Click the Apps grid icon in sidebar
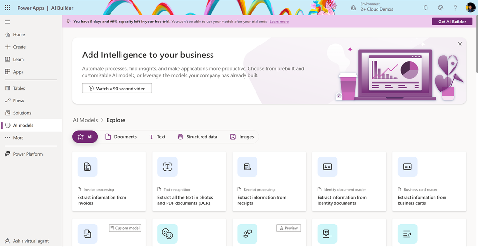This screenshot has height=247, width=478. click(x=8, y=72)
